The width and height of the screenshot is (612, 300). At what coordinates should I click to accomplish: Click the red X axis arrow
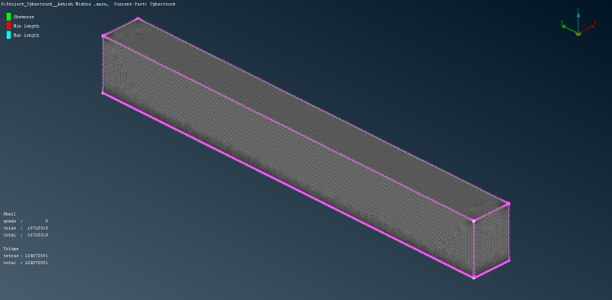click(x=588, y=29)
